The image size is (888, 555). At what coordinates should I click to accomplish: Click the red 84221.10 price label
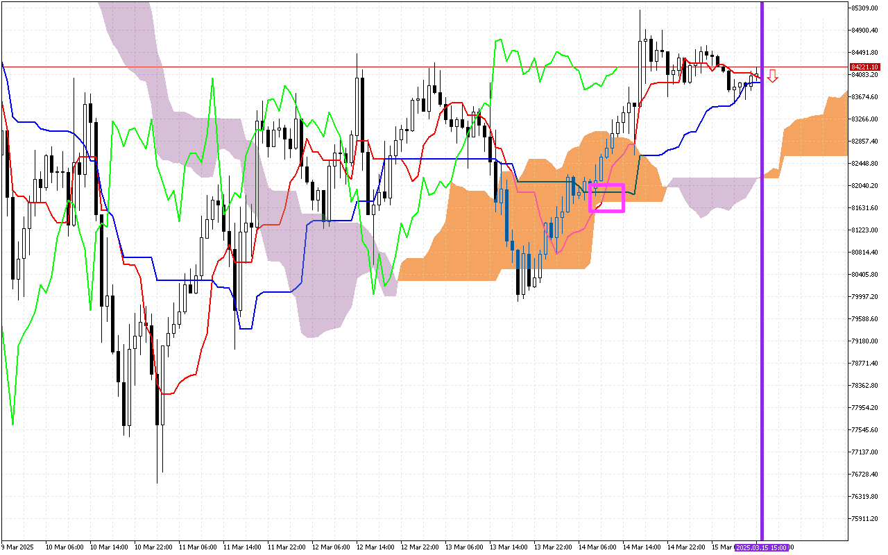click(864, 67)
